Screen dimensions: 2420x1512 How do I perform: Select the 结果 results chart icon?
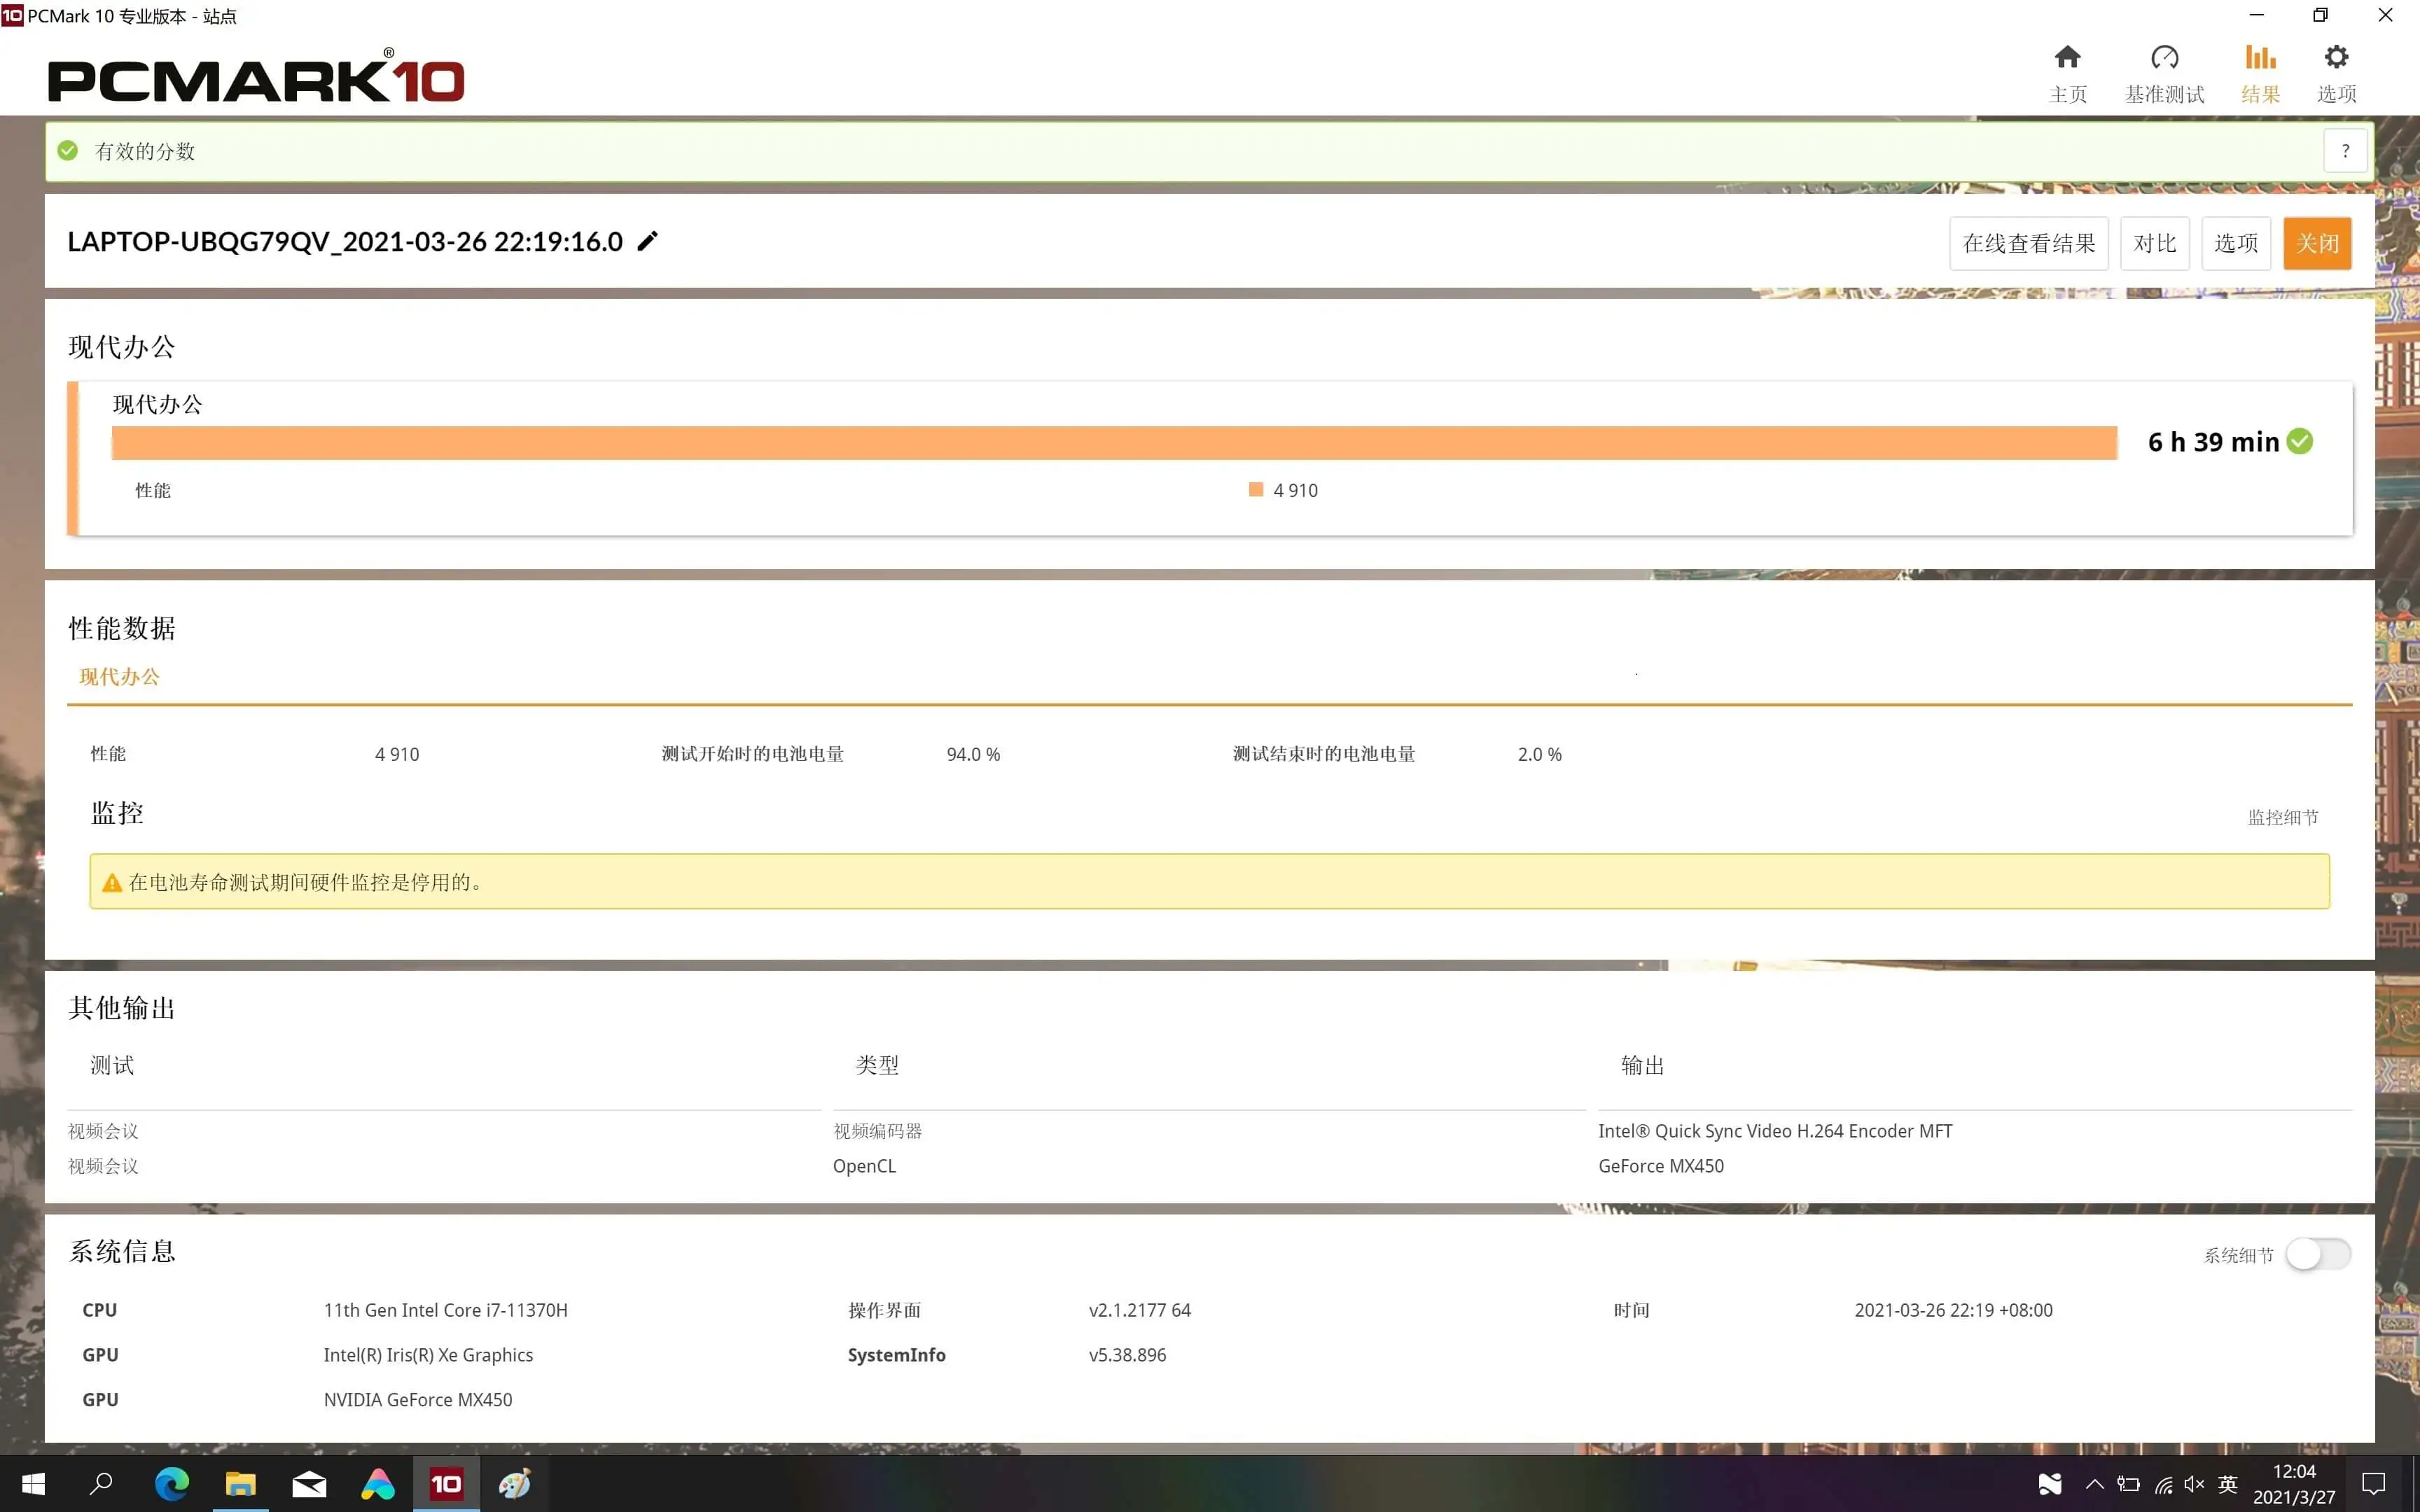(2260, 57)
